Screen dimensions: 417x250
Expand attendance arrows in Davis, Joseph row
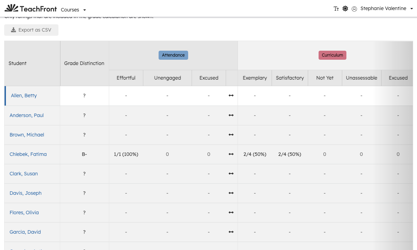231,193
